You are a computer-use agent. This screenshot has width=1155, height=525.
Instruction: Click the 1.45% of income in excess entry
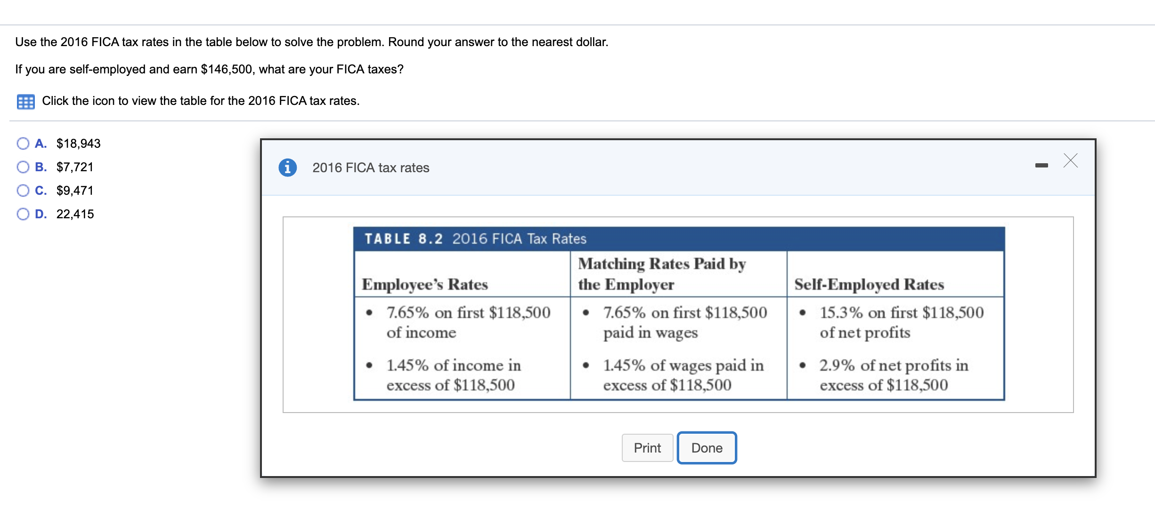point(453,375)
